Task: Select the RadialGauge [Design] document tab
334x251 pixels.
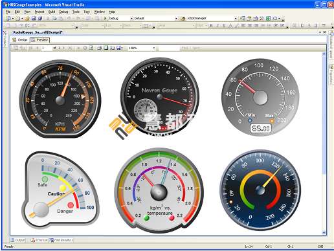Action: [38, 32]
